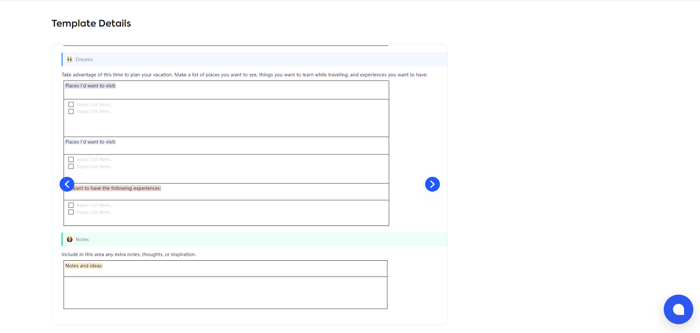
Task: Check first checkbox in the top Places list
Action: click(71, 104)
